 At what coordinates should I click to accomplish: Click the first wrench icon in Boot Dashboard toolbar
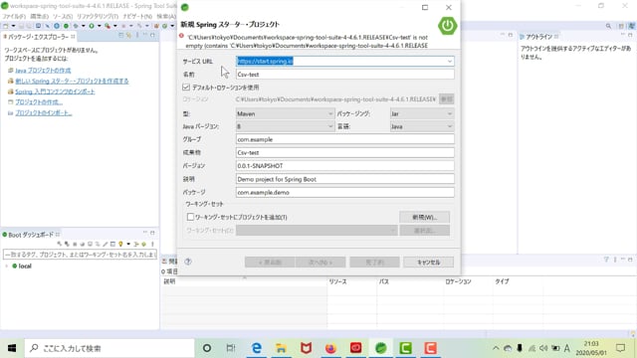60,244
